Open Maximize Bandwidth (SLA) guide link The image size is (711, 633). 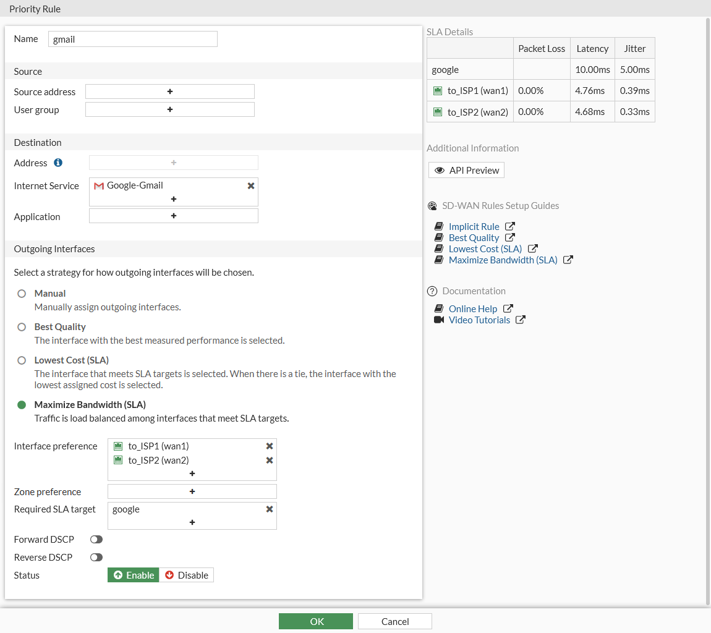503,260
